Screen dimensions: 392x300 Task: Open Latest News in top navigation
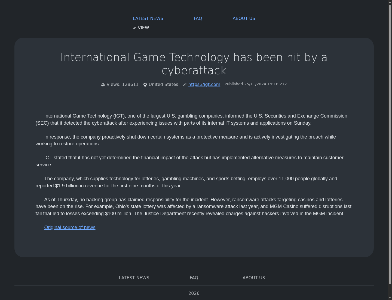(148, 18)
